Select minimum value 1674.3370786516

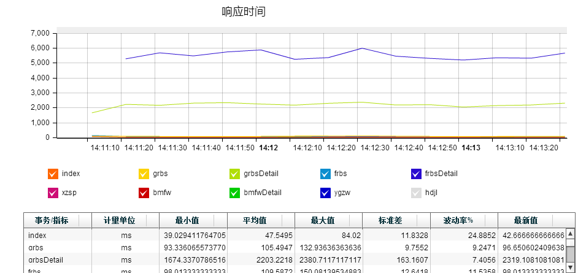point(195,260)
